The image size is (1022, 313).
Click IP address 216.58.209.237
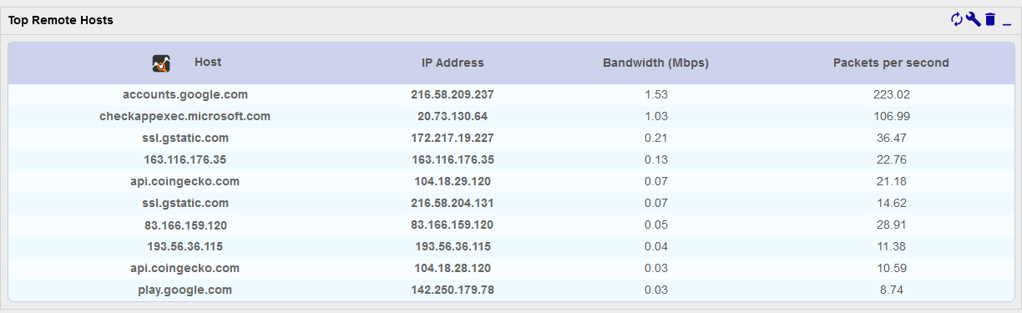click(x=453, y=94)
